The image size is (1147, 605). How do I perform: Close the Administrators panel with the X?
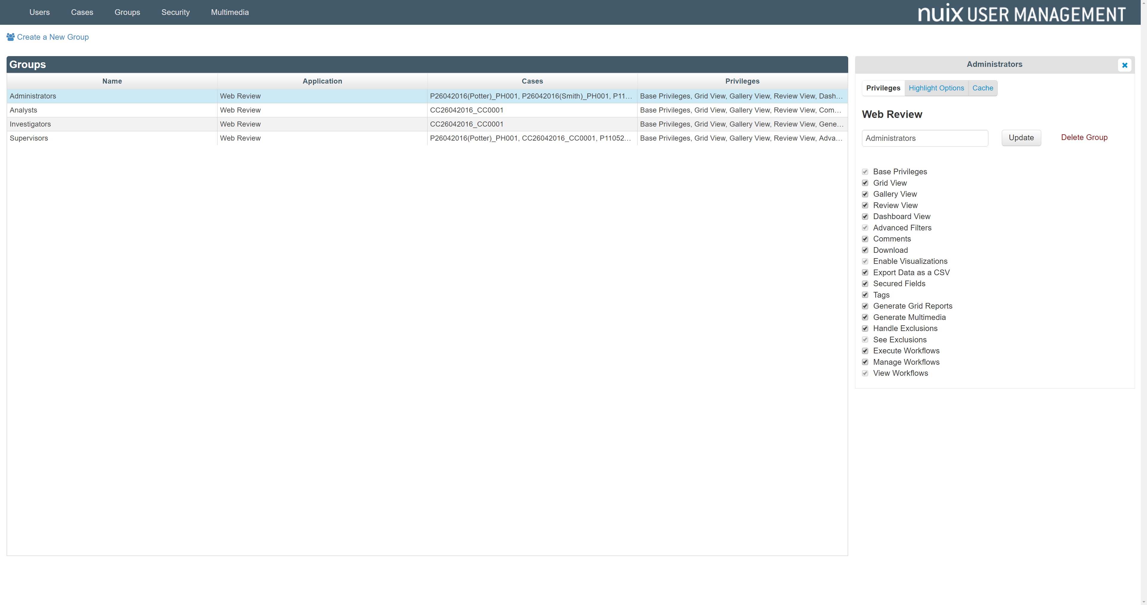(1124, 65)
